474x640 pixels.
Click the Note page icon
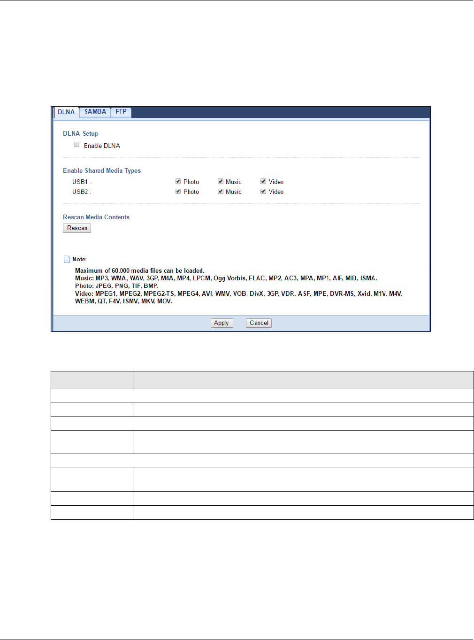click(67, 259)
